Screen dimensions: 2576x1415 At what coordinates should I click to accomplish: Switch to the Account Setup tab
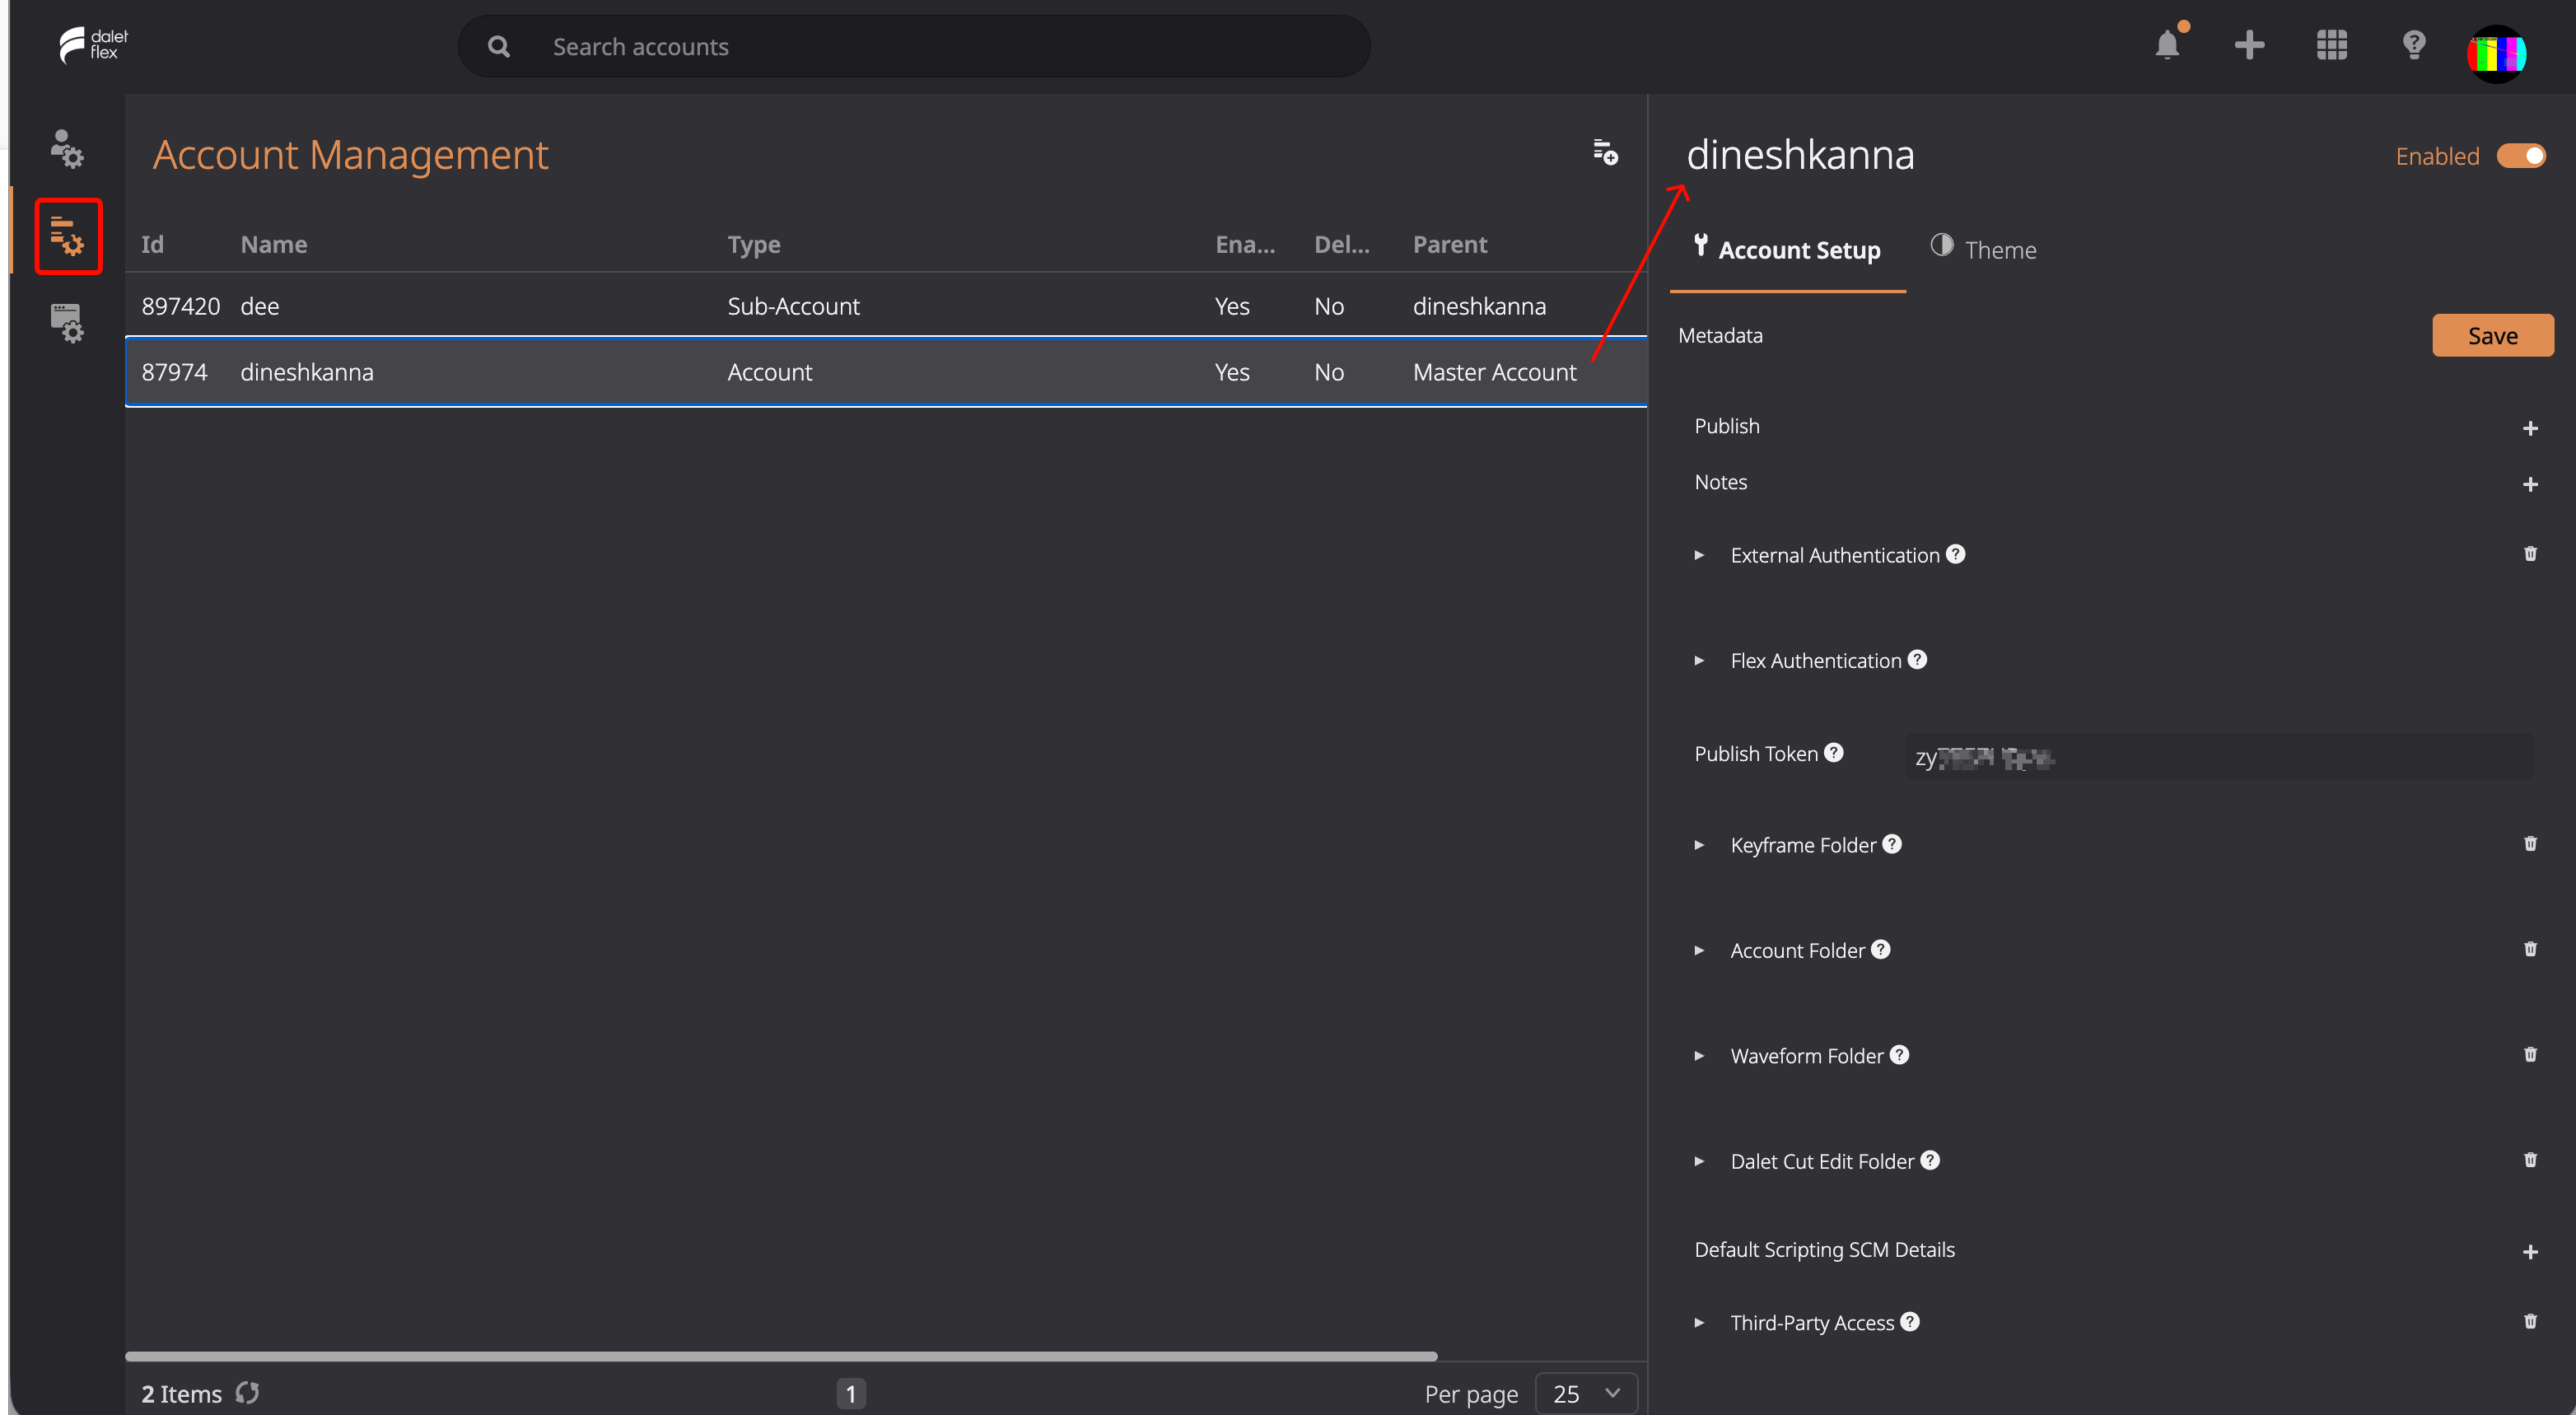1787,249
